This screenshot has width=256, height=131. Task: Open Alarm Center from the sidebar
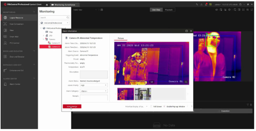(15, 84)
